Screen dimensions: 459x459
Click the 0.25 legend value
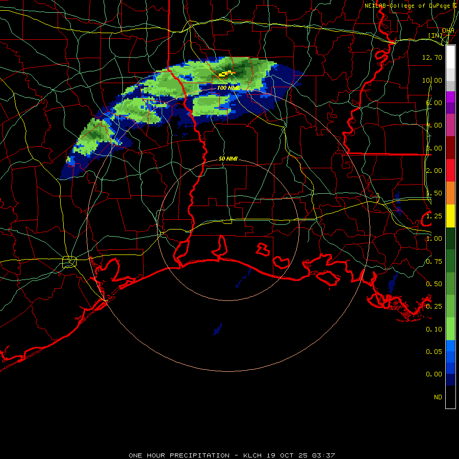click(434, 307)
